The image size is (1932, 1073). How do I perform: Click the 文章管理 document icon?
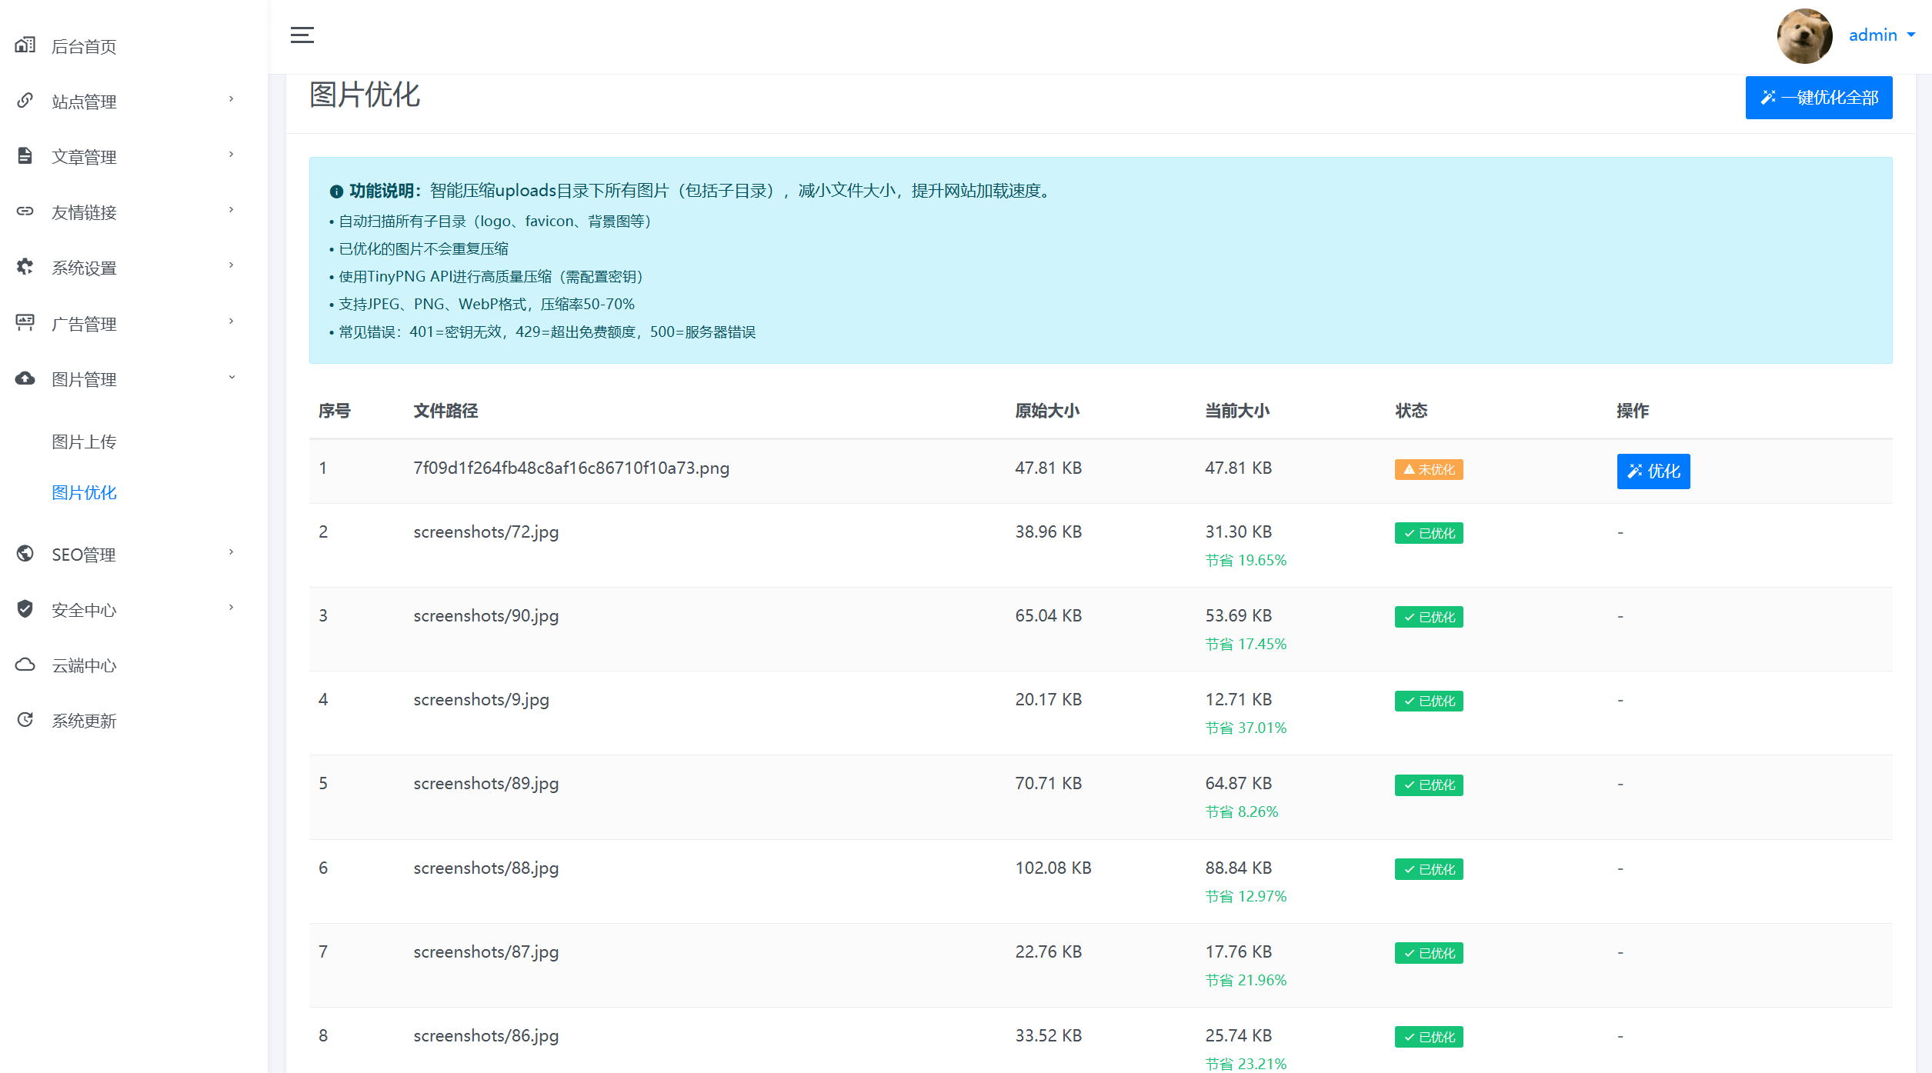(25, 156)
